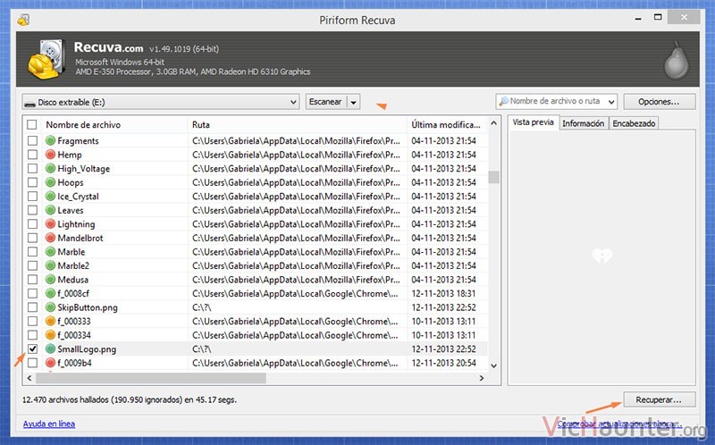Image resolution: width=715 pixels, height=445 pixels.
Task: Check the box for Hemp
Action: click(x=32, y=155)
